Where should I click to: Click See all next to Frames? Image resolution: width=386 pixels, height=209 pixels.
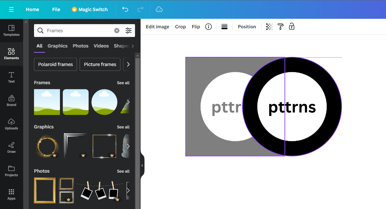tap(123, 83)
